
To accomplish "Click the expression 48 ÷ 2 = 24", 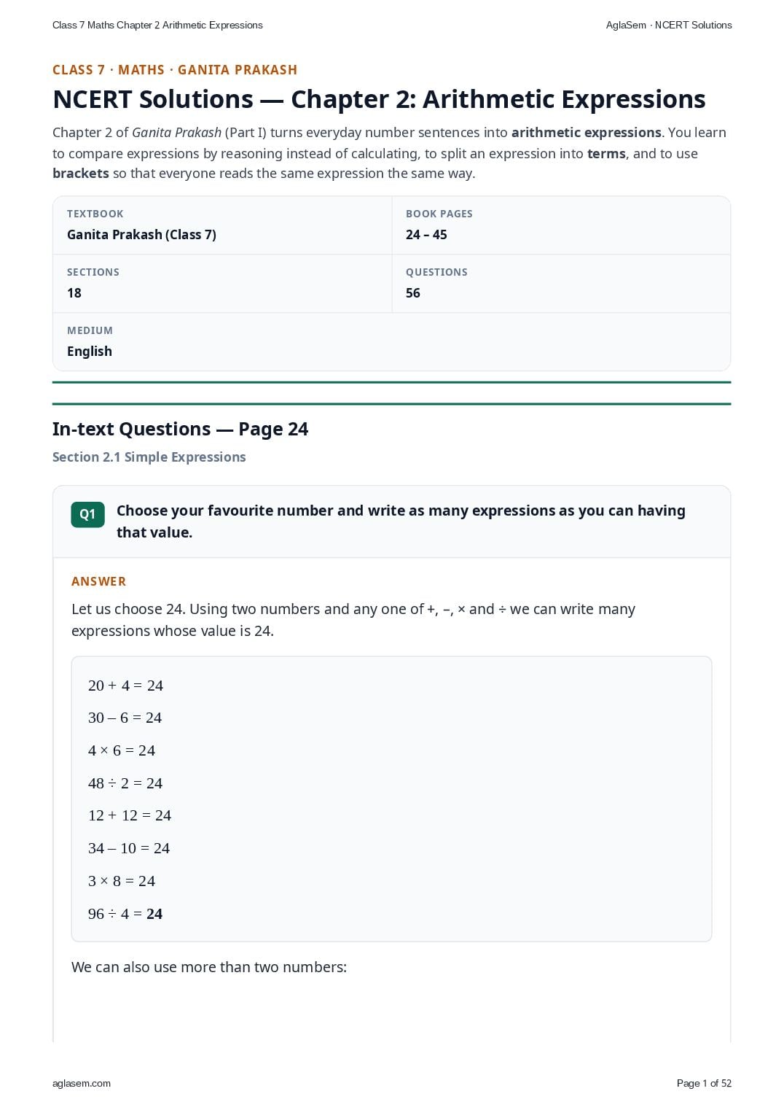I will pyautogui.click(x=125, y=783).
